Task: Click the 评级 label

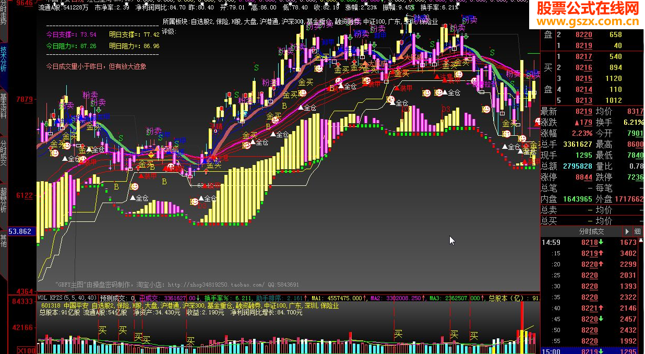Action: pyautogui.click(x=169, y=31)
